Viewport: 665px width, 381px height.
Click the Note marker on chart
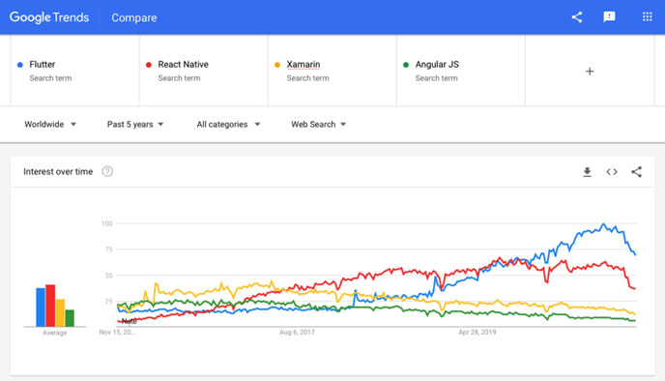129,321
